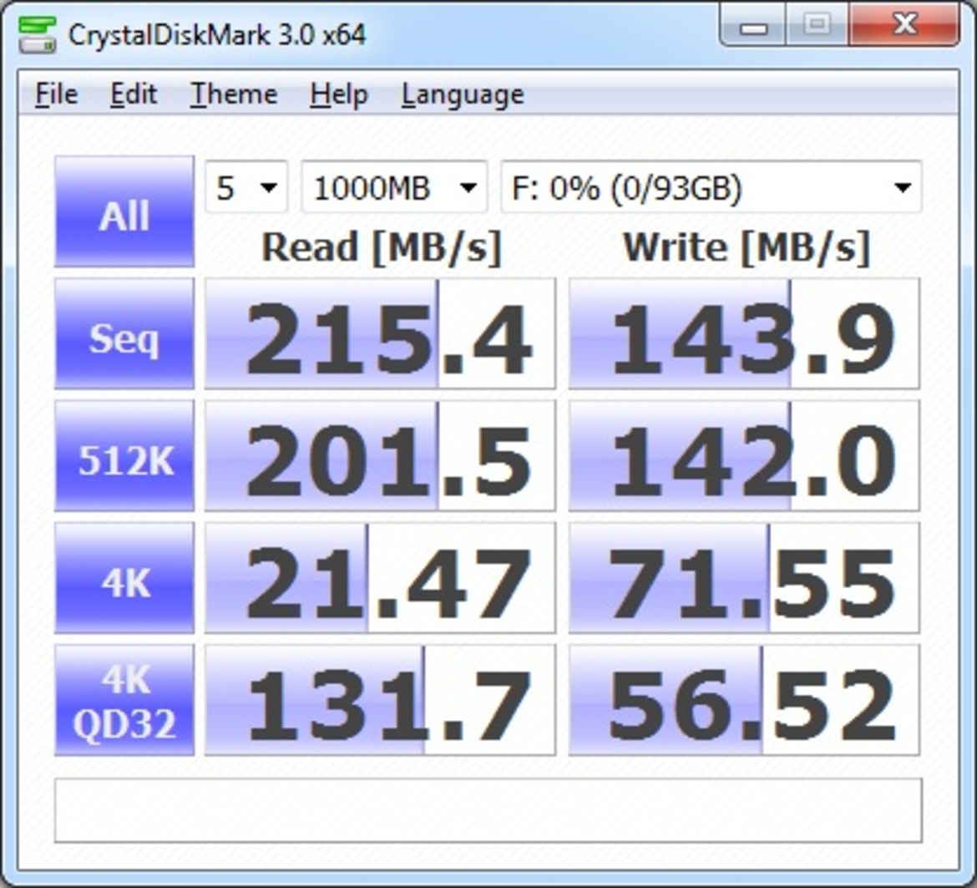This screenshot has width=977, height=888.
Task: Open the Theme menu
Action: (234, 94)
